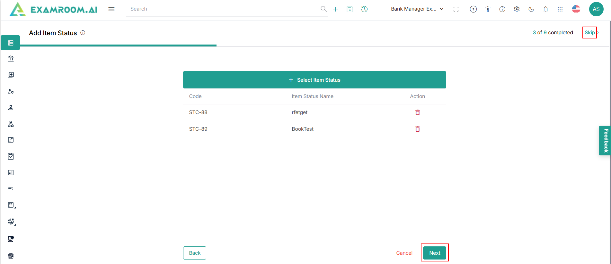Open the help question mark icon

tap(502, 9)
